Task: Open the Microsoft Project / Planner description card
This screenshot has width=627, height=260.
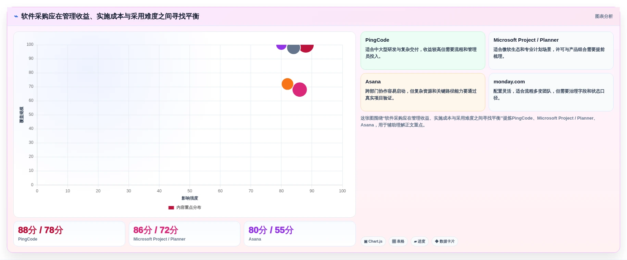Action: pos(551,51)
